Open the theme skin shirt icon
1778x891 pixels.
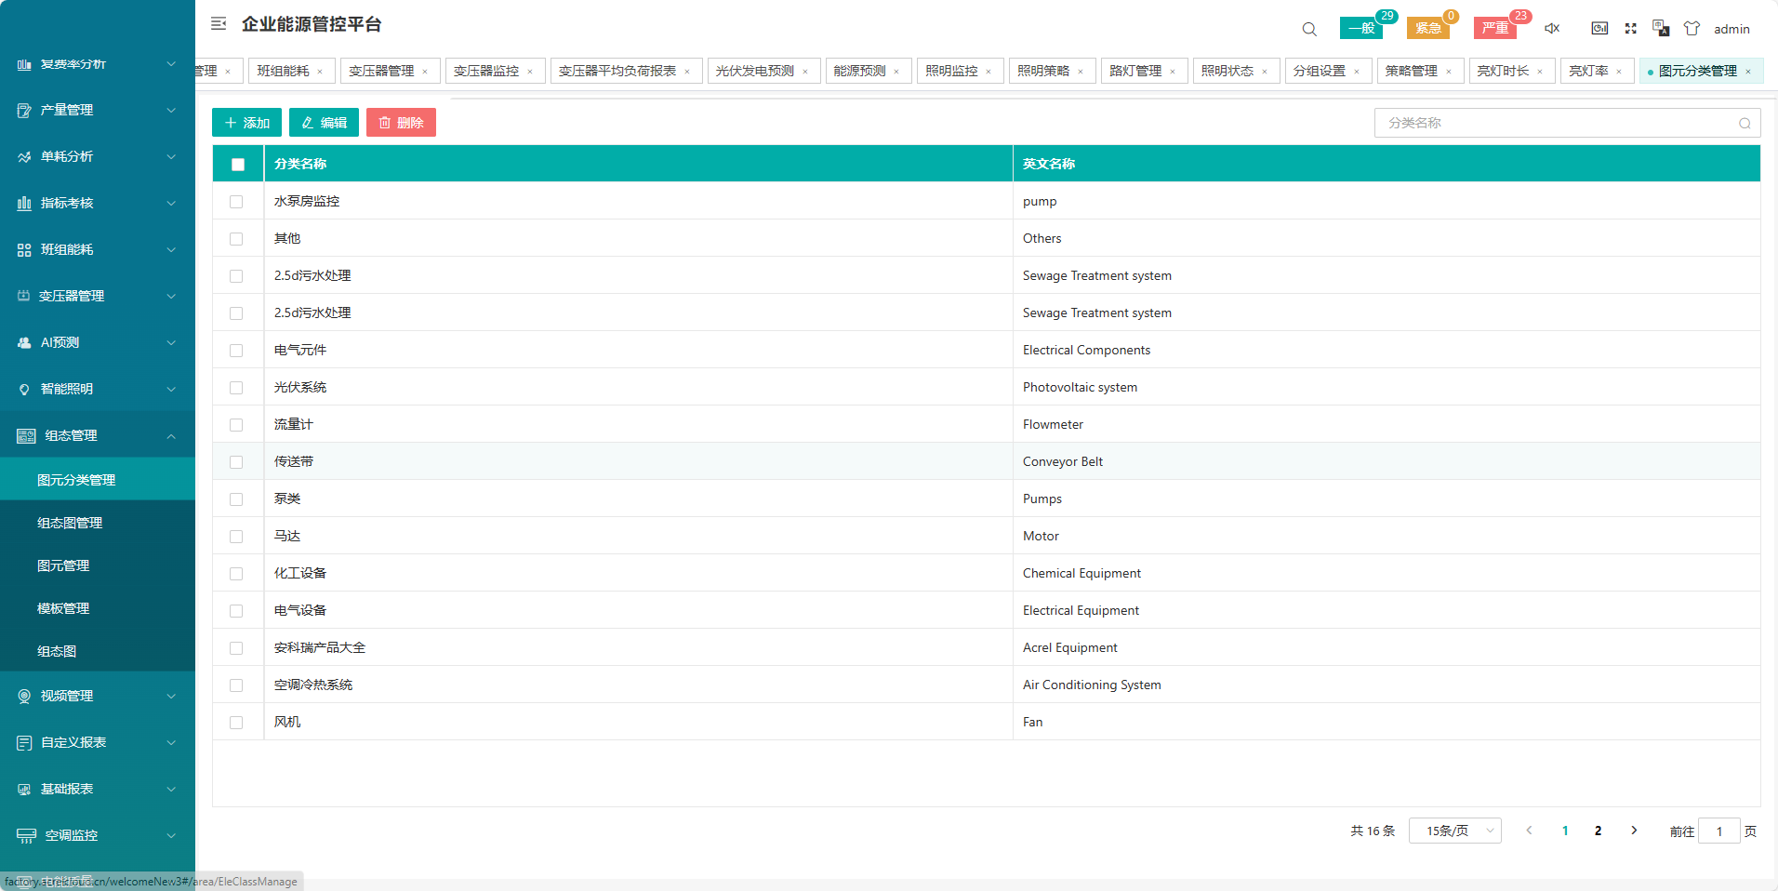coord(1692,29)
